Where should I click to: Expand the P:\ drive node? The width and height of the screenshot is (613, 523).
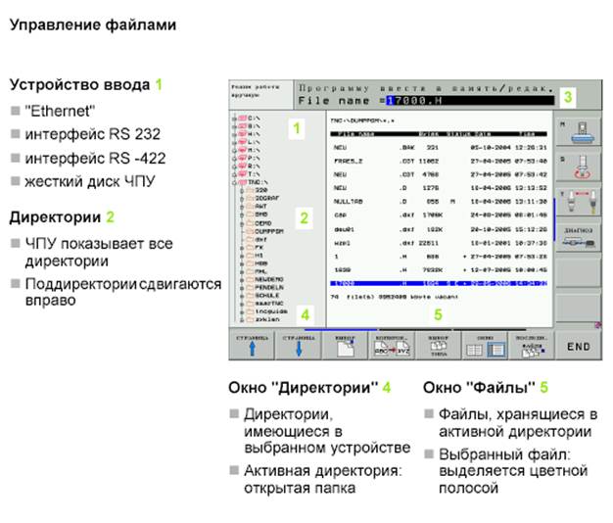pos(235,158)
